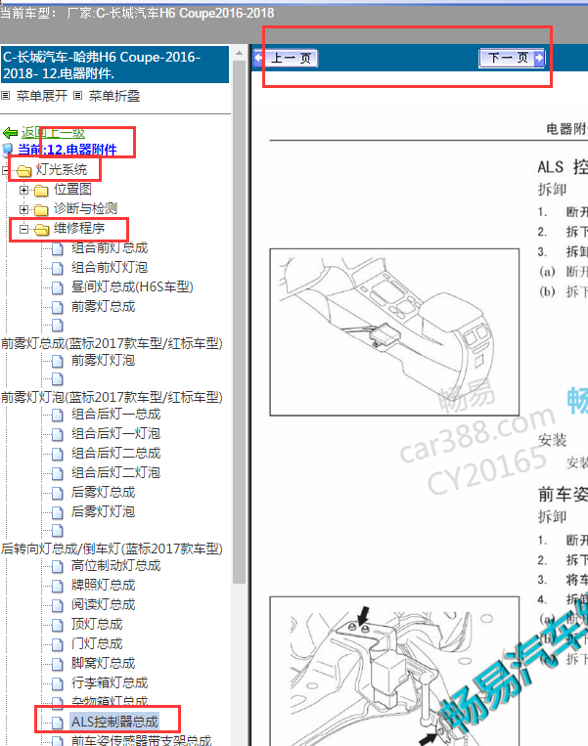588x746 pixels.
Task: Click the computer icon beside 当前:12.电器附件
Action: click(8, 150)
